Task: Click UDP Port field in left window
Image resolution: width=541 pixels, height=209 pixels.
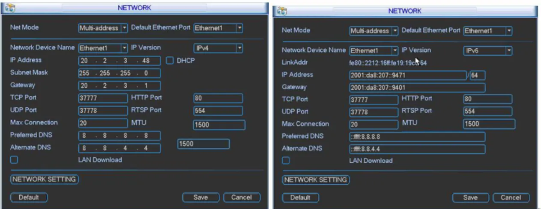Action: 103,111
